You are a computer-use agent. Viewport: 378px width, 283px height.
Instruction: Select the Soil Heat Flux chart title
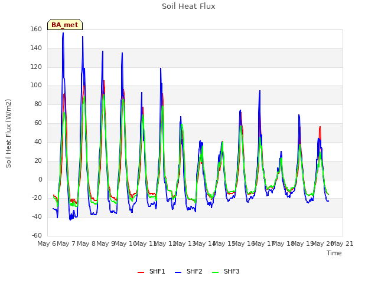(188, 6)
